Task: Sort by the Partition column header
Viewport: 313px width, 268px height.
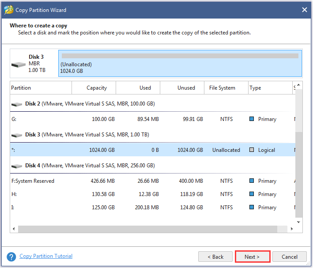Action: pyautogui.click(x=41, y=88)
